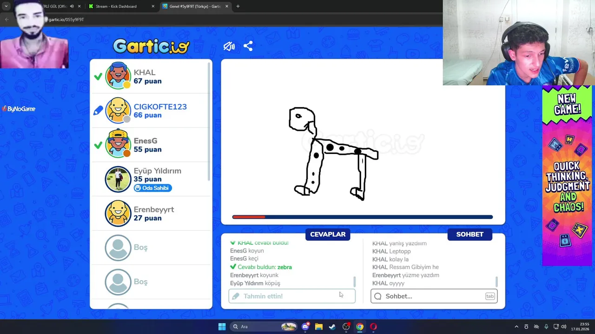Viewport: 595px width, 334px height.
Task: Switch to Stream - Kick Dashboard tab
Action: pos(121,6)
